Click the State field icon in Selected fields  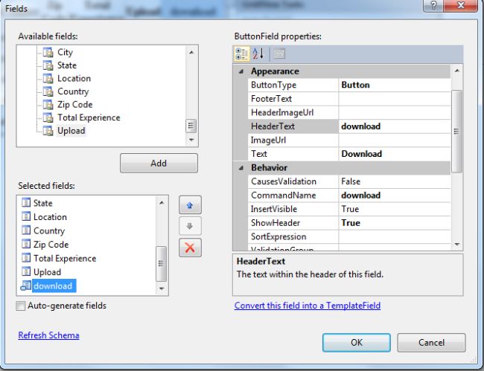(26, 202)
